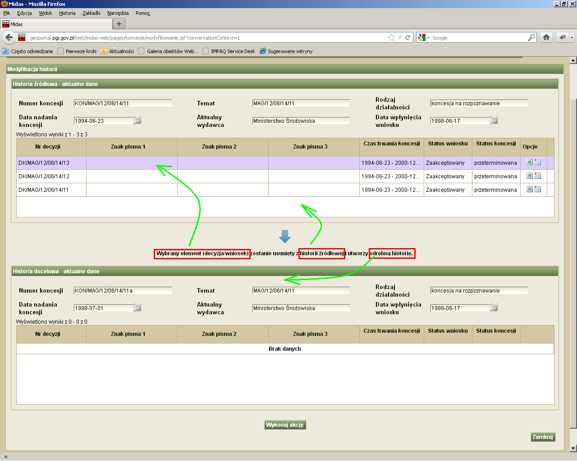Open calendar for target Data nadania koncesji
The image size is (577, 461).
pyautogui.click(x=138, y=307)
